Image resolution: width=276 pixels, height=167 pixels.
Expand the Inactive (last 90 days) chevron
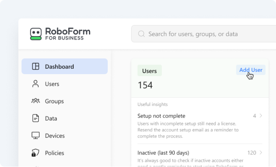tap(261, 152)
